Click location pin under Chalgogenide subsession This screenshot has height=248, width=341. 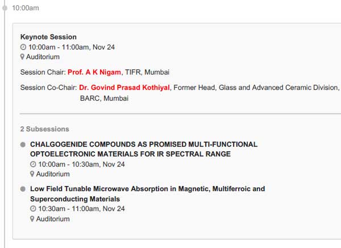coord(32,174)
